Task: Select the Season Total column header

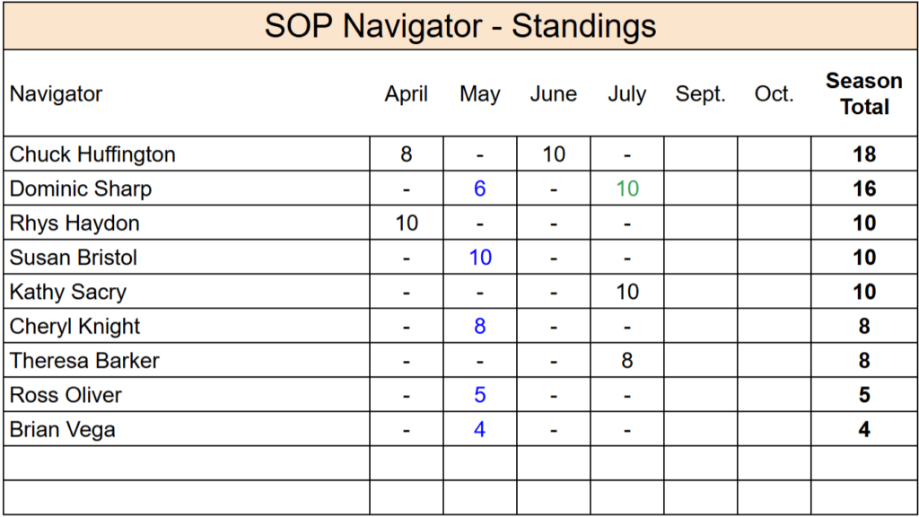Action: (864, 93)
